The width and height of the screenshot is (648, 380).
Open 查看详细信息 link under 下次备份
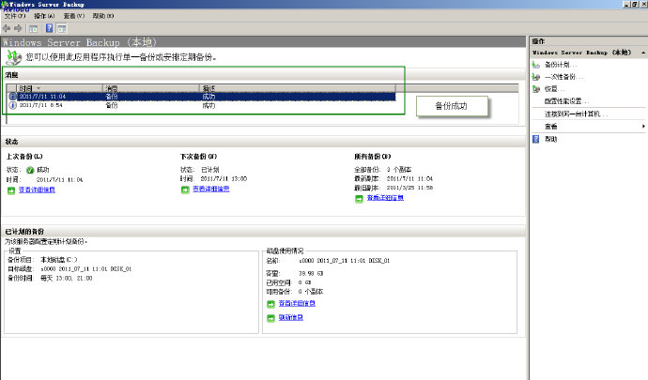[210, 190]
